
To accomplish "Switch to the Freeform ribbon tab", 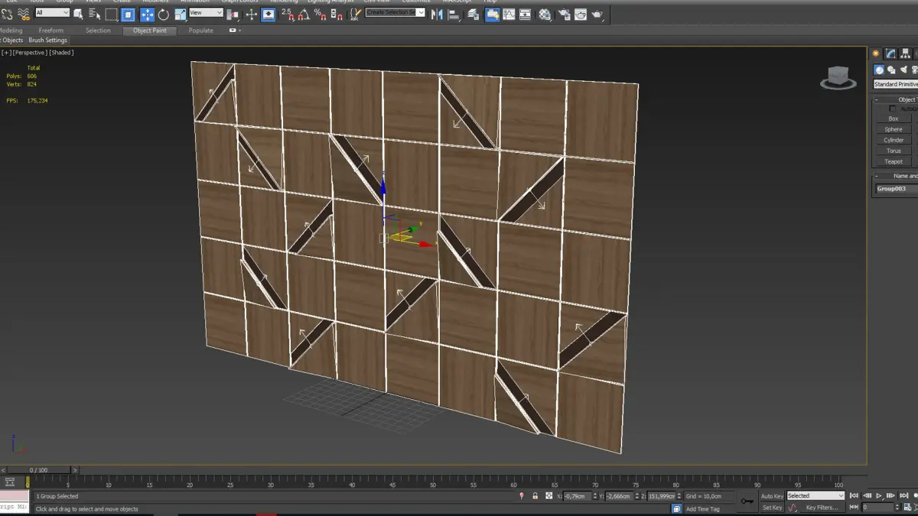I will click(x=51, y=31).
